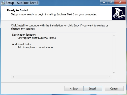Click the Install button to begin installation
Viewport: 127px width, 95px height.
click(x=93, y=88)
